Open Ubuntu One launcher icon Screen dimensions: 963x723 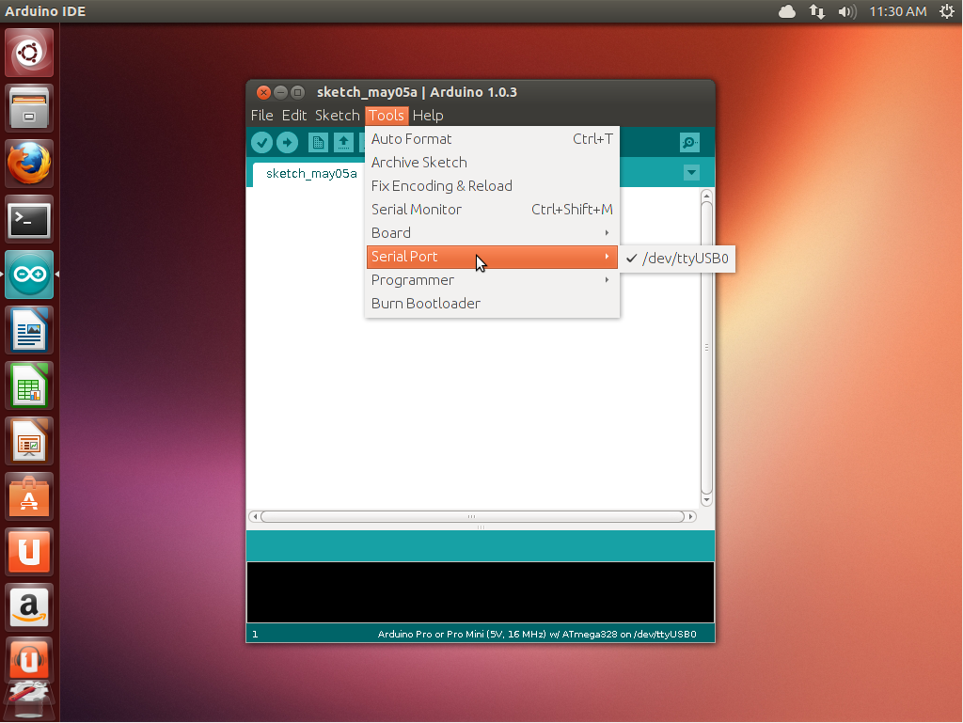click(29, 552)
